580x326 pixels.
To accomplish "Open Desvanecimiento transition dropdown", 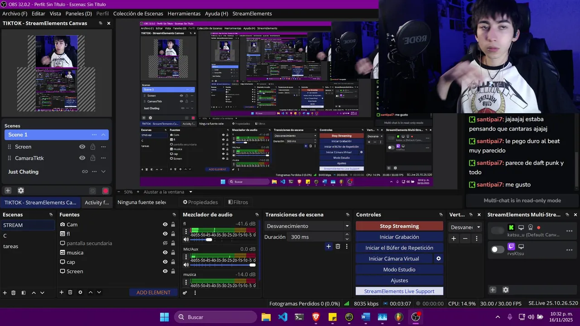I will [x=308, y=226].
